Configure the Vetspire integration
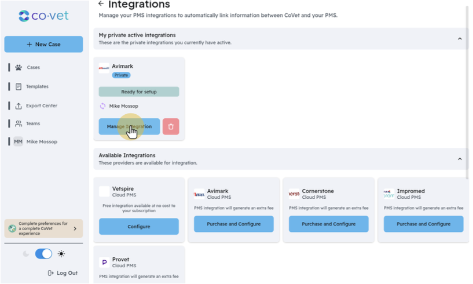The width and height of the screenshot is (473, 284). point(139,227)
